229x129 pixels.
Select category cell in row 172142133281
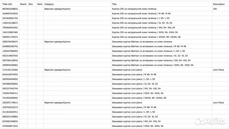coord(57,70)
